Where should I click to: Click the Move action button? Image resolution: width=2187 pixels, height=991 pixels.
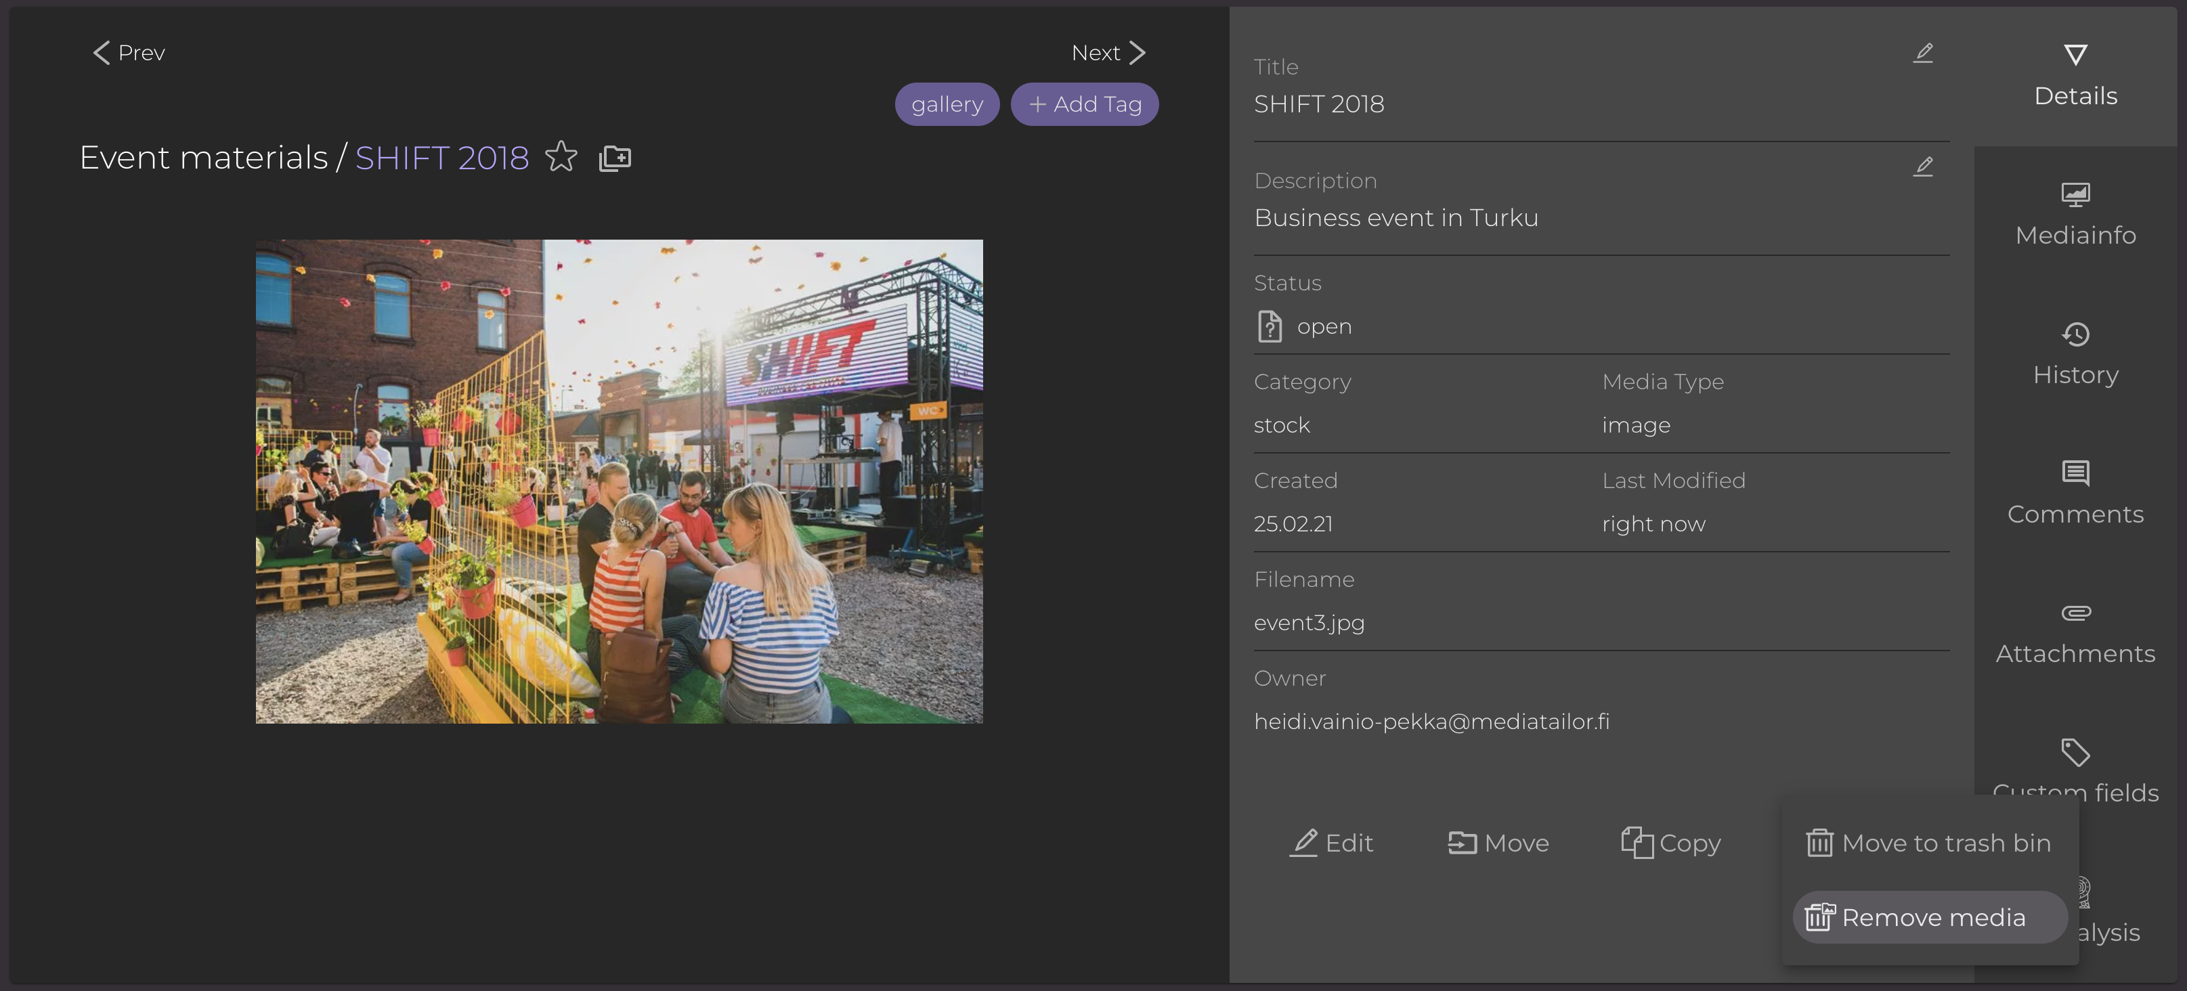[x=1498, y=843]
